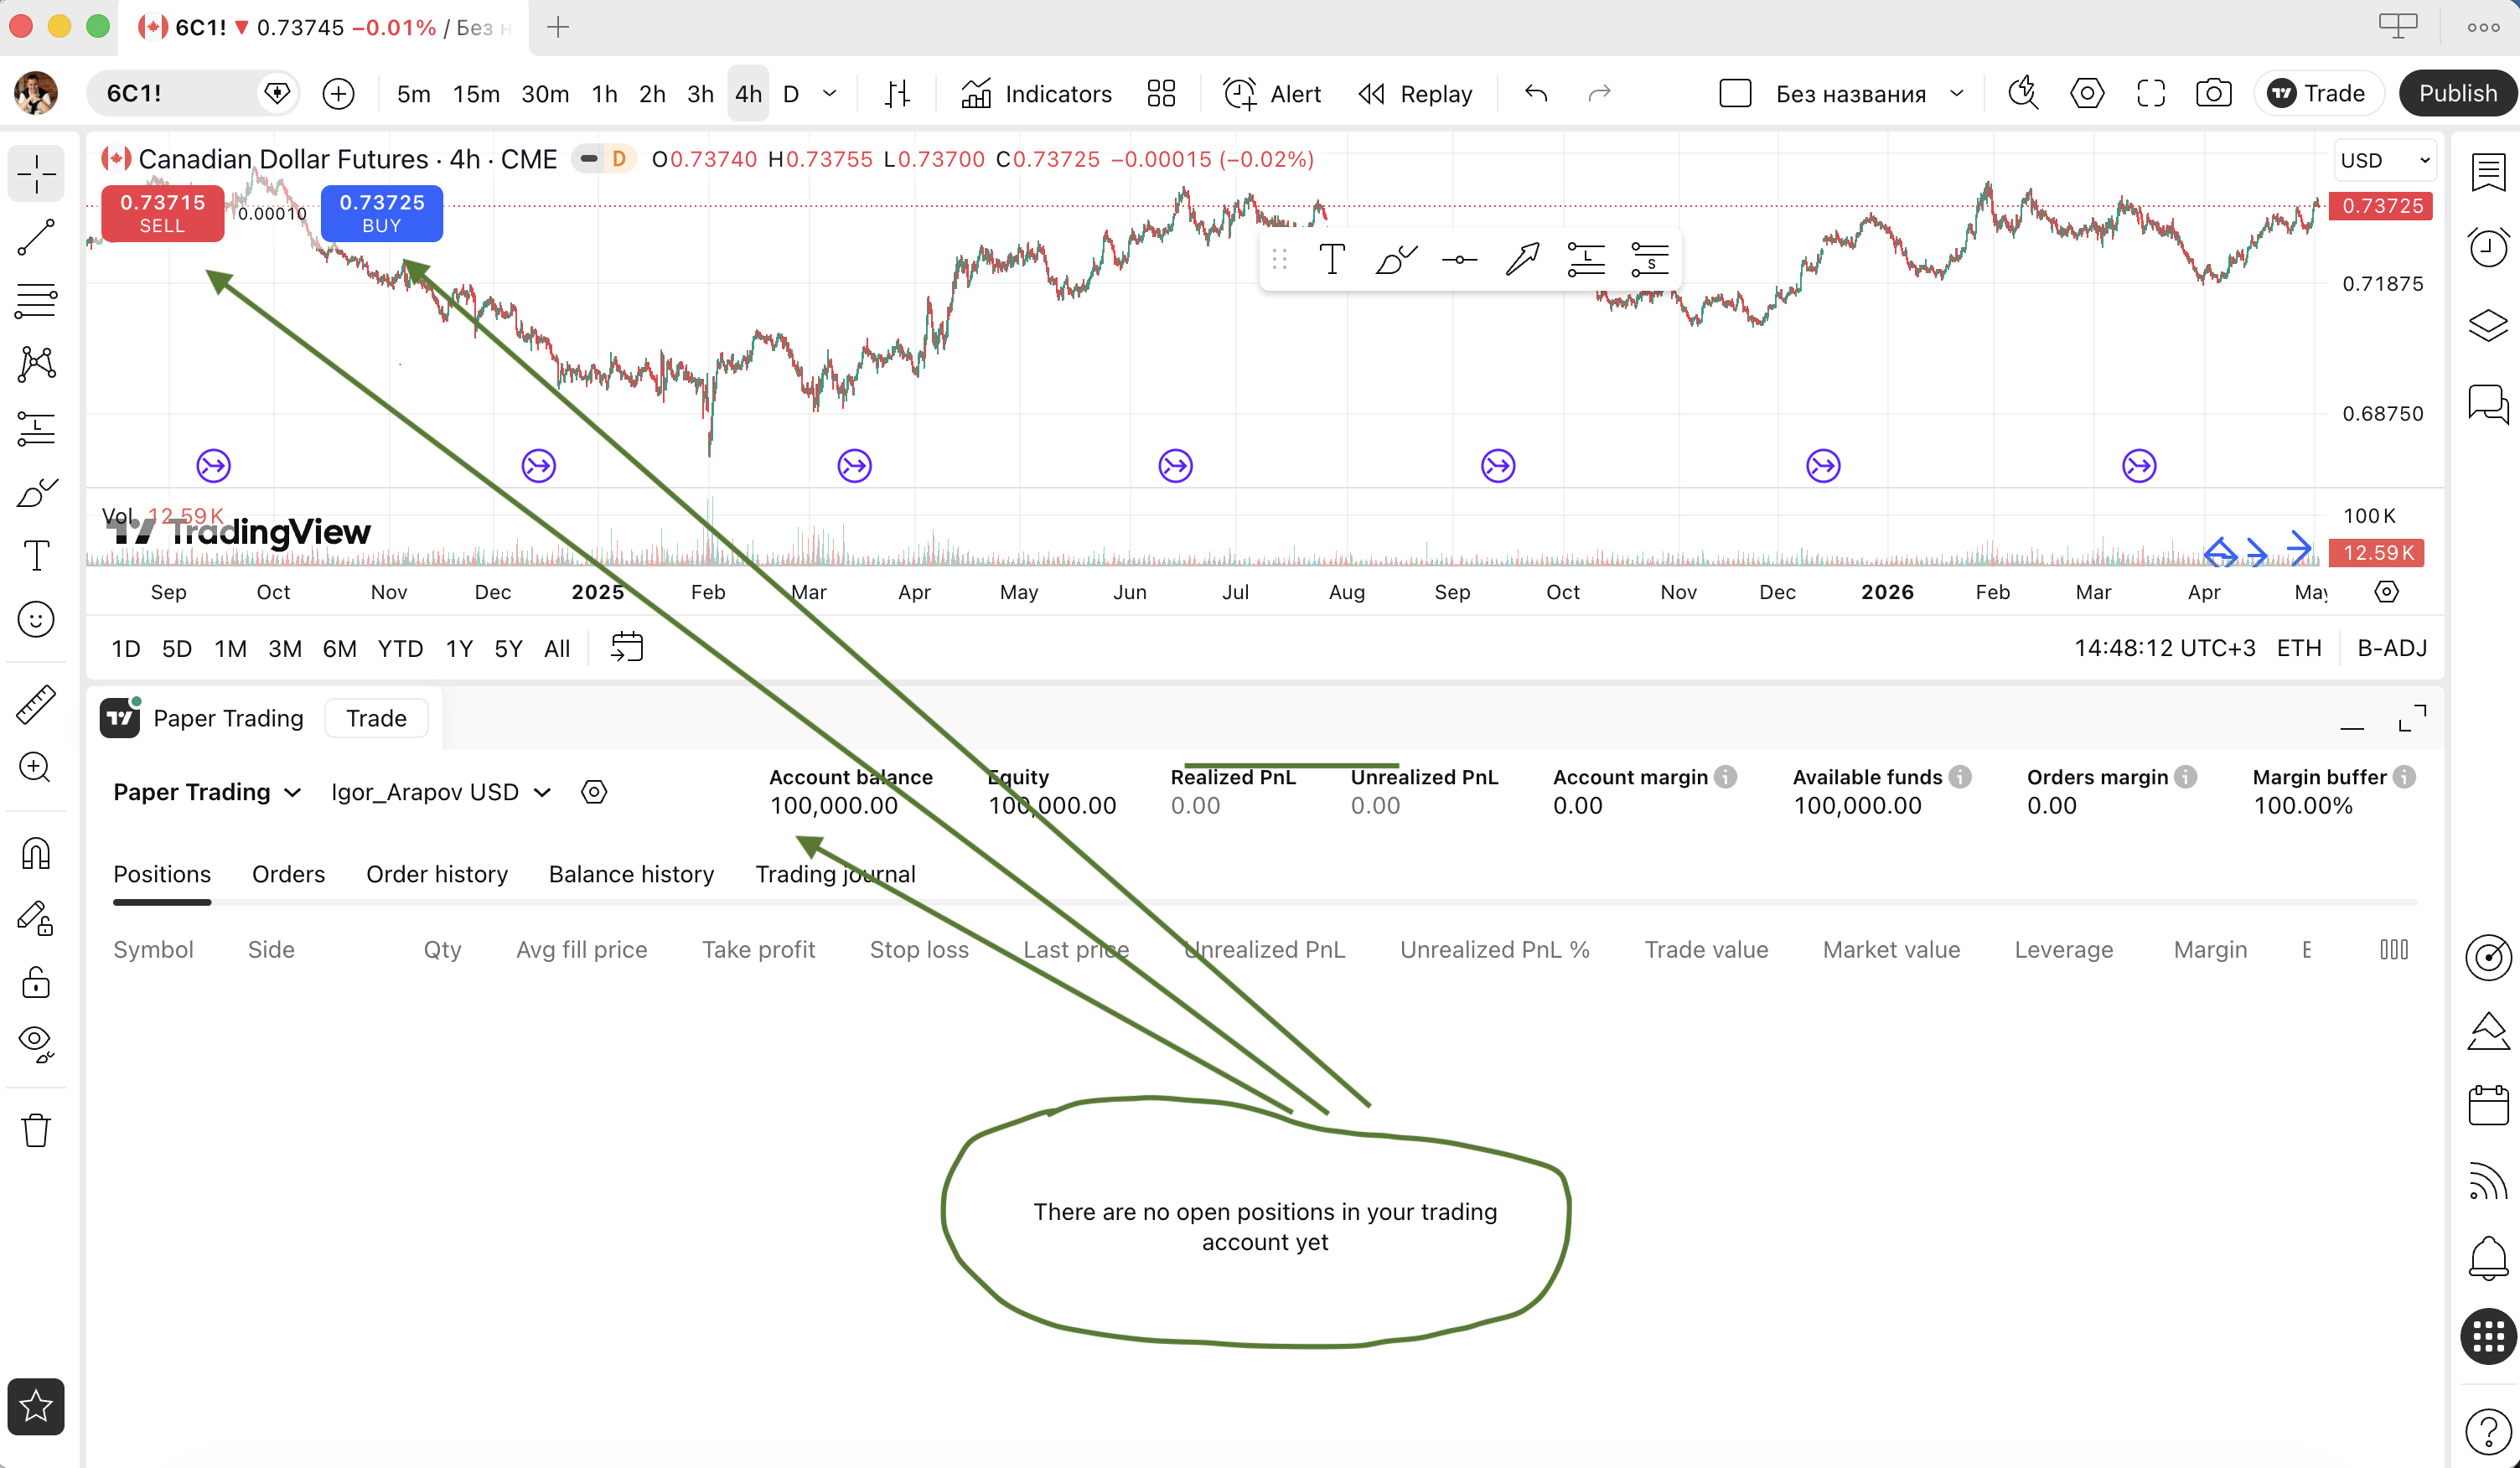2520x1468 pixels.
Task: Expand the Paper Trading broker dropdown
Action: coord(207,792)
